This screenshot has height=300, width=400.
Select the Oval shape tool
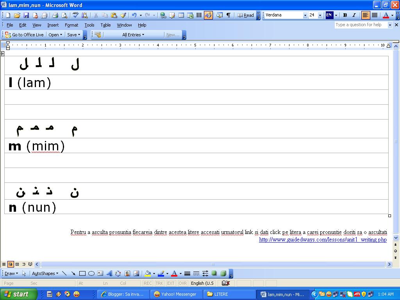point(91,273)
